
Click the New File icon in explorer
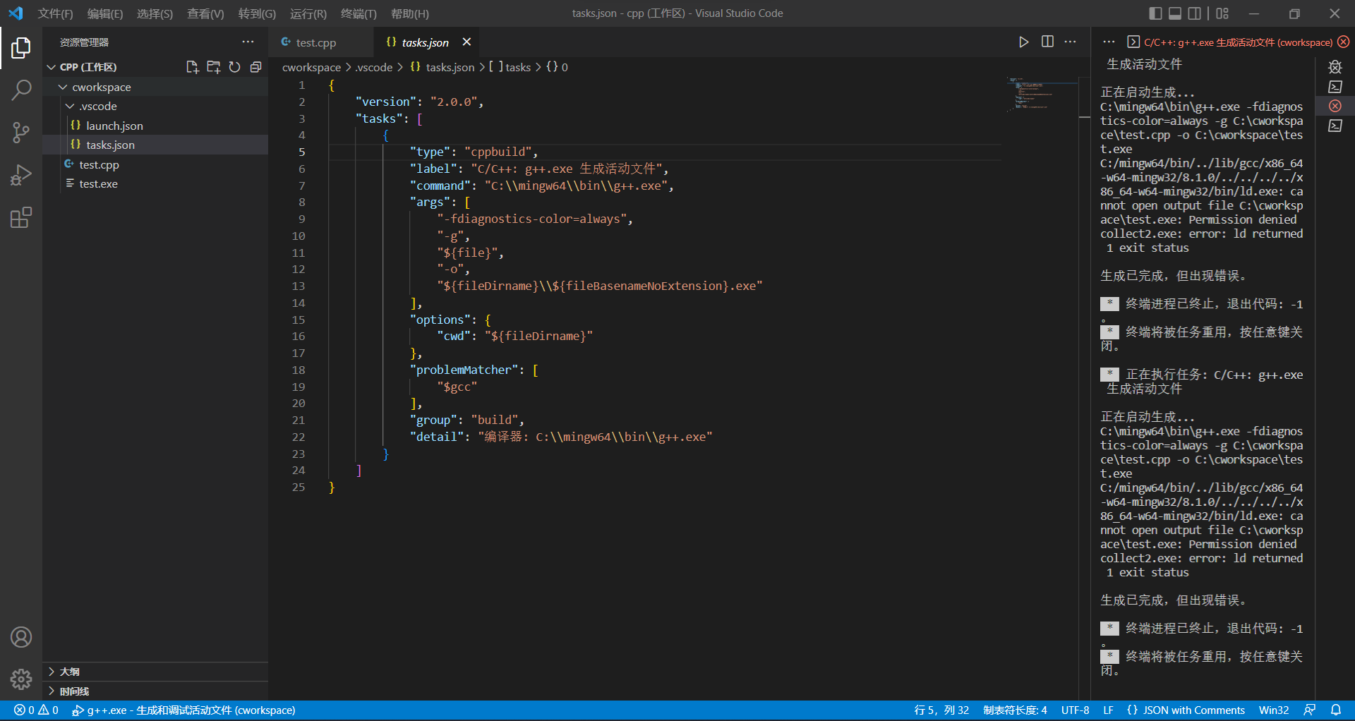[192, 67]
